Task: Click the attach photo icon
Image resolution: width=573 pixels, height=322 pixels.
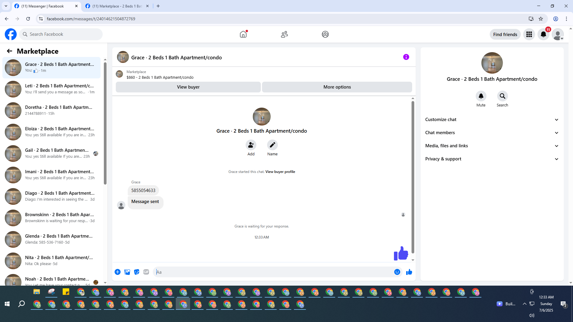Action: pyautogui.click(x=127, y=272)
